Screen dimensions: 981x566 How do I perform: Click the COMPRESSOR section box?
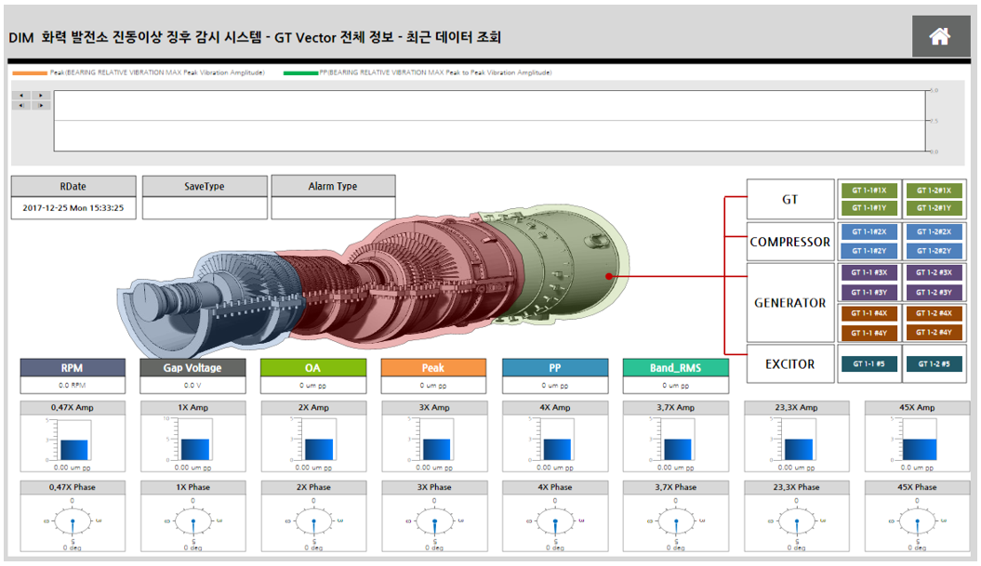[x=790, y=242]
